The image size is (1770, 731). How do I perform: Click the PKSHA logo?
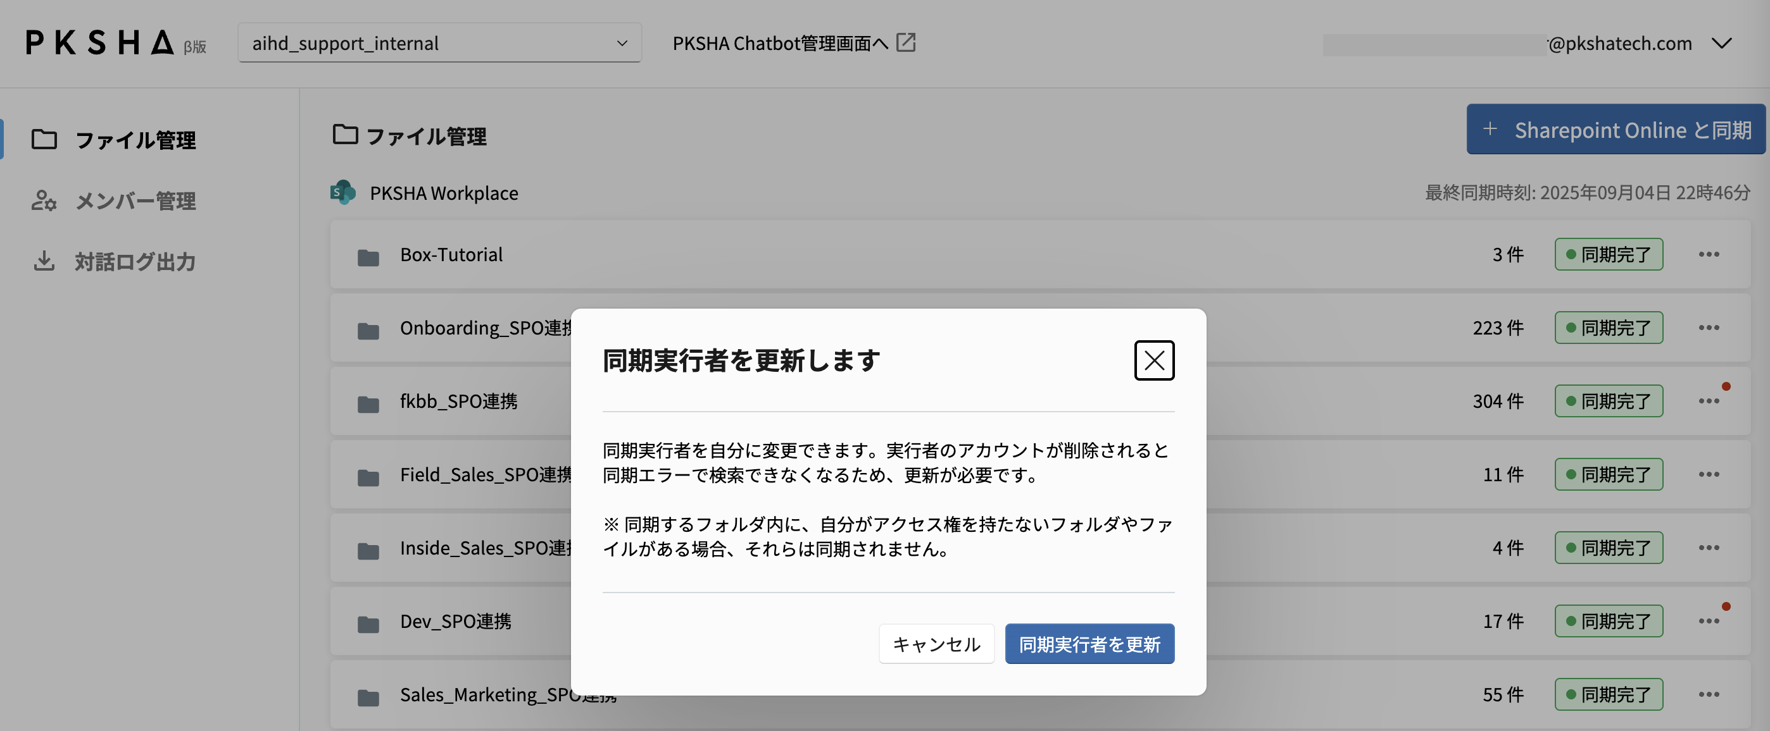(99, 42)
